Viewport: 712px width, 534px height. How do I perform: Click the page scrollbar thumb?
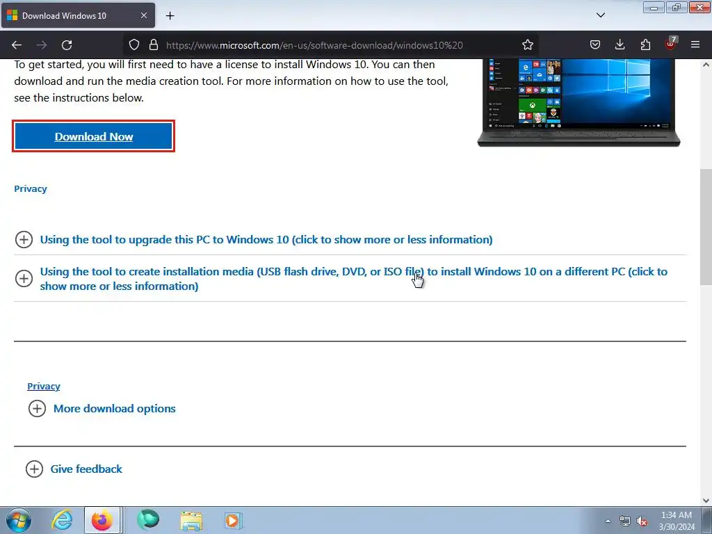pos(706,227)
